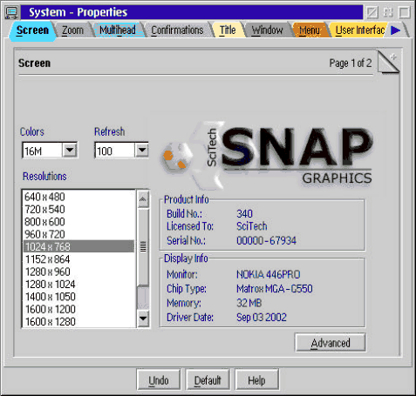Click the Colors field showing 16M
This screenshot has height=396, width=416.
[x=43, y=151]
